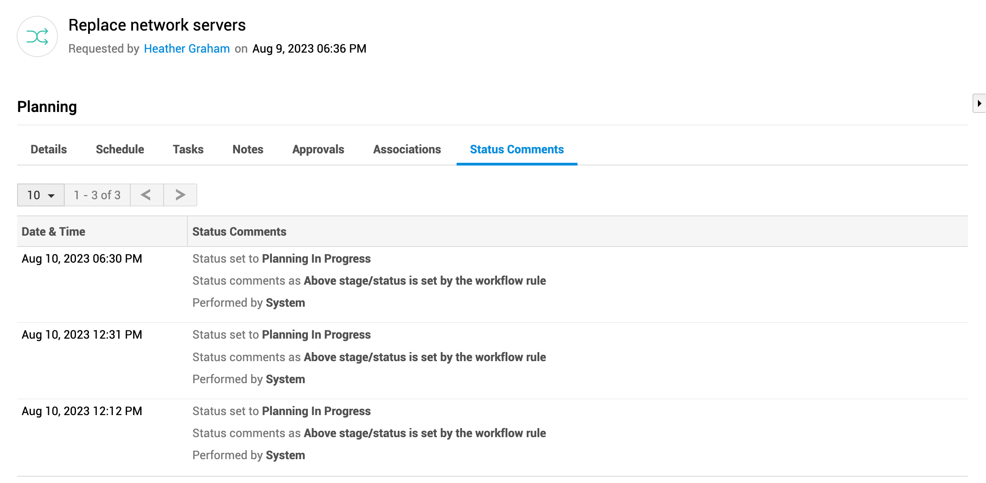Switch to the Associations tab
The height and width of the screenshot is (483, 986).
point(407,149)
